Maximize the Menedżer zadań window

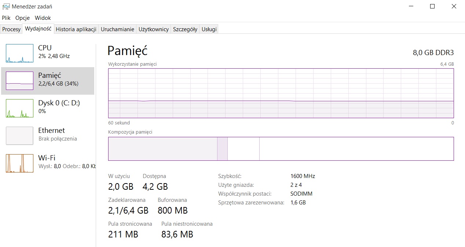(432, 6)
